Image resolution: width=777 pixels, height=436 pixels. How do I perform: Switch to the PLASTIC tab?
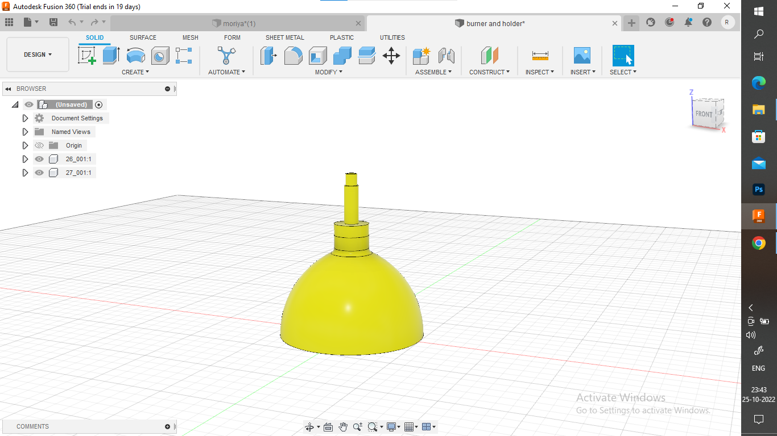[342, 37]
